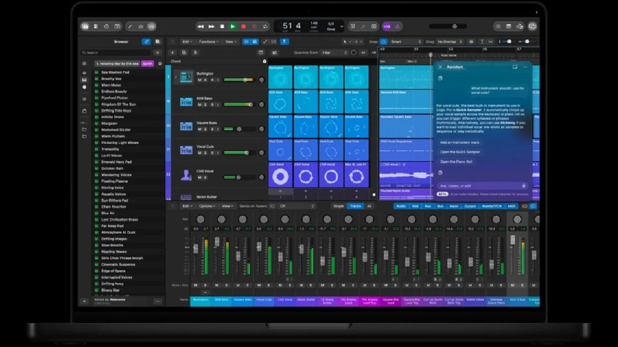Expand the Burlington track disclosure triangle
Viewport: 618px width, 347px height.
tap(176, 77)
